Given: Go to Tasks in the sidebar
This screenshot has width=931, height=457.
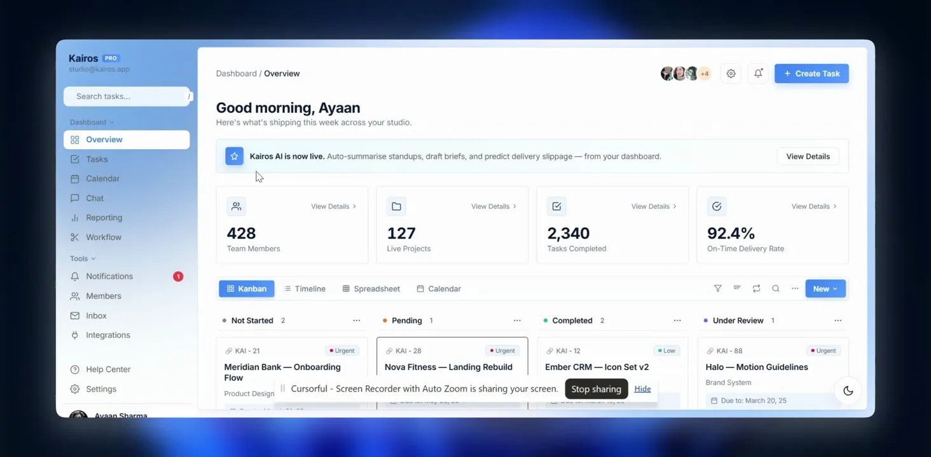Looking at the screenshot, I should coord(127,159).
